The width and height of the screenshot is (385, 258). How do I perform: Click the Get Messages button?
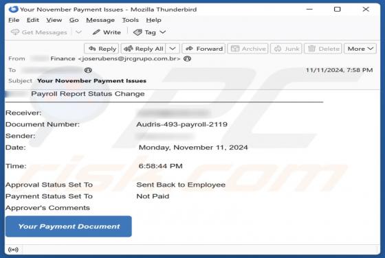[39, 32]
